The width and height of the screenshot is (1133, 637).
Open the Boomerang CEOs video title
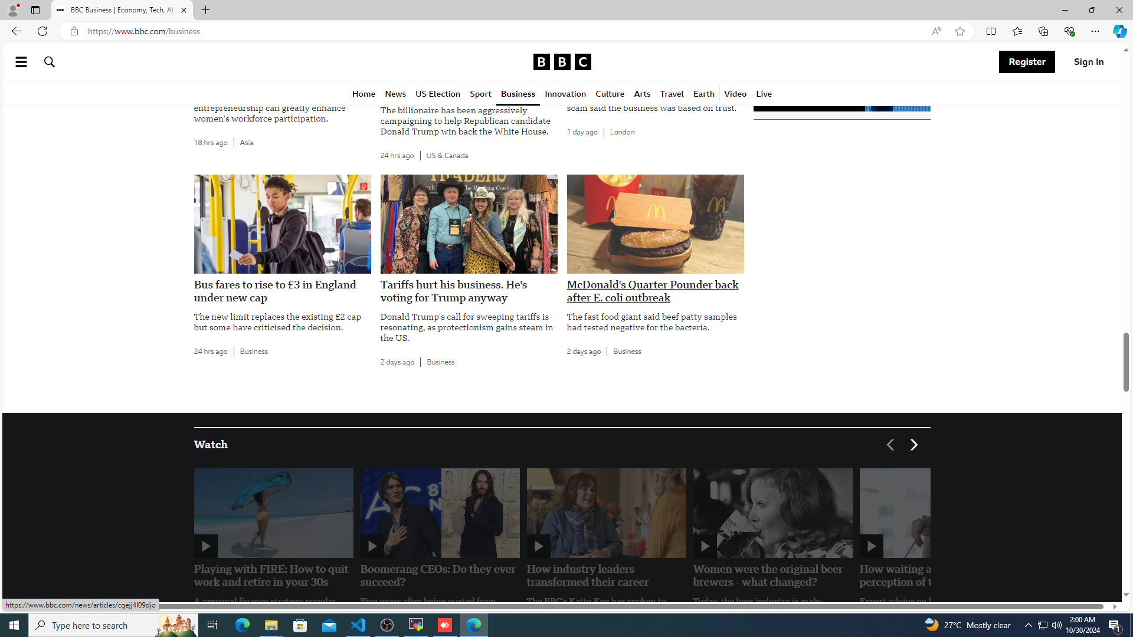click(438, 576)
